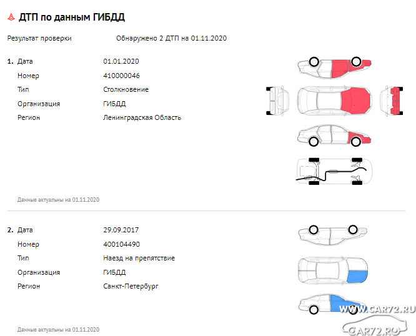This screenshot has height=336, width=416.
Task: Select accident number 410000046
Action: click(122, 76)
